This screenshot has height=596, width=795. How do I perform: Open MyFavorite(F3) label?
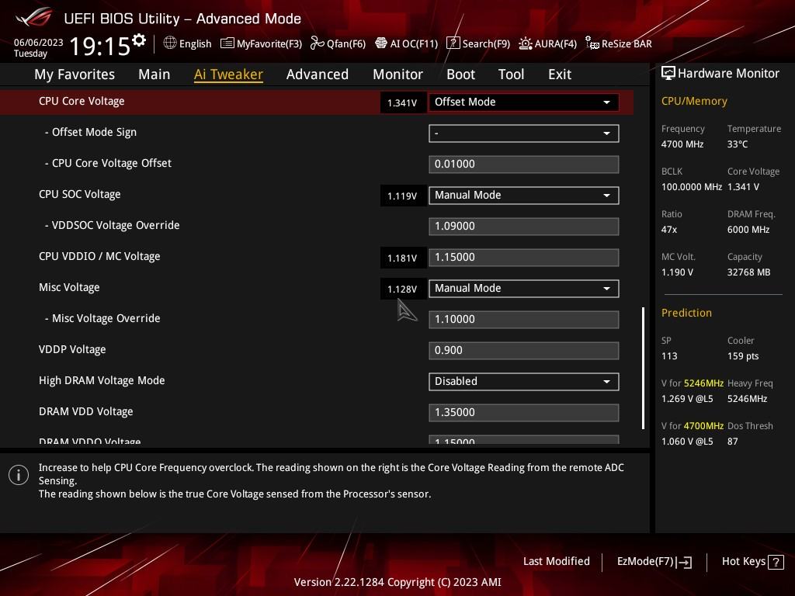click(x=269, y=44)
